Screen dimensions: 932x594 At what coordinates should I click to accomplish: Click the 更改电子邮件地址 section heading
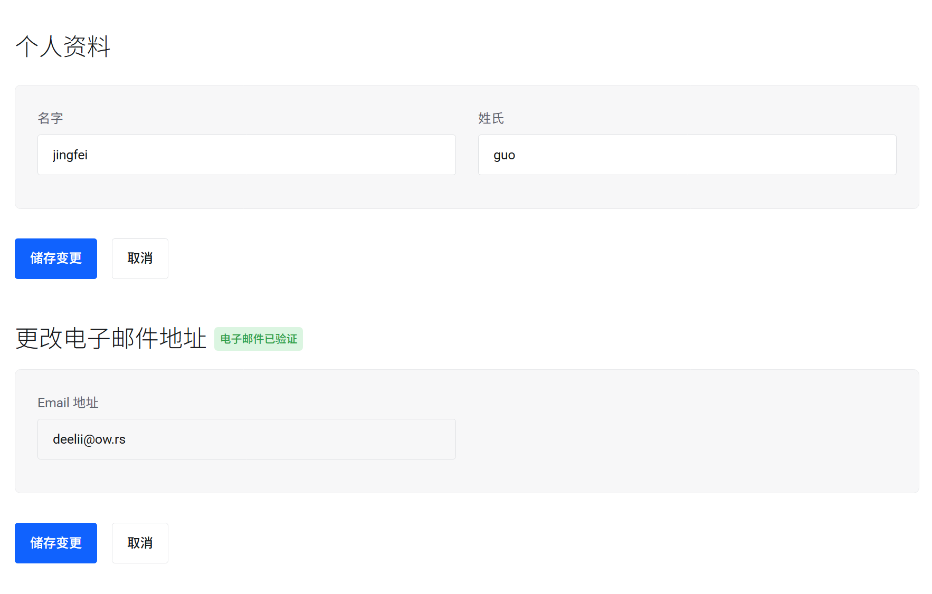pos(111,339)
